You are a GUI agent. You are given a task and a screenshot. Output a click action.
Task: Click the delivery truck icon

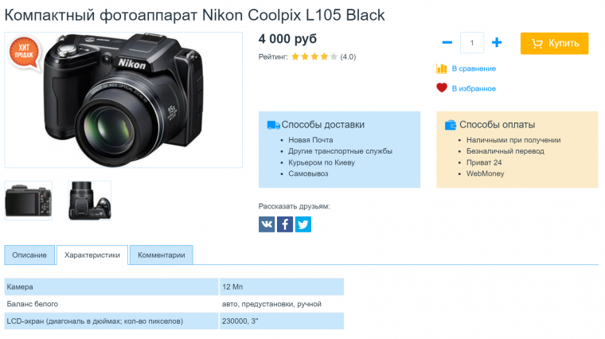[273, 125]
